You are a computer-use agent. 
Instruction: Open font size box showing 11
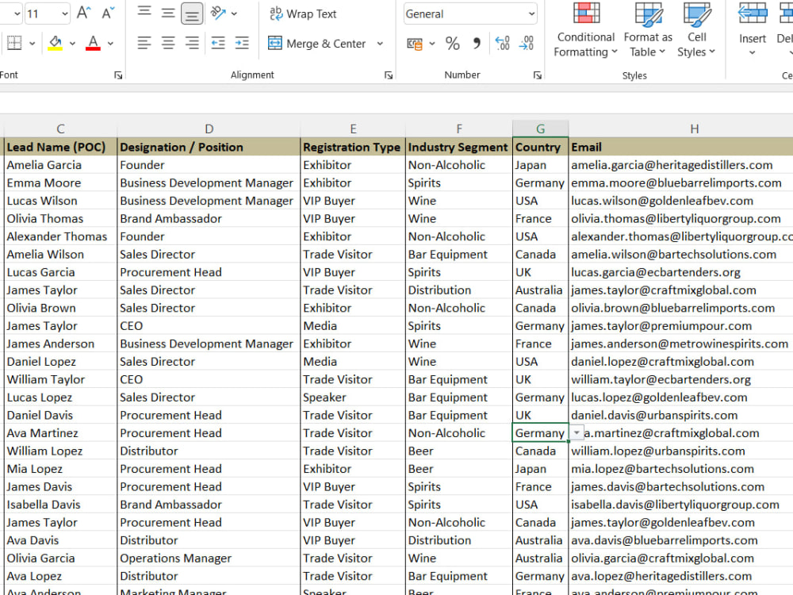pyautogui.click(x=47, y=13)
